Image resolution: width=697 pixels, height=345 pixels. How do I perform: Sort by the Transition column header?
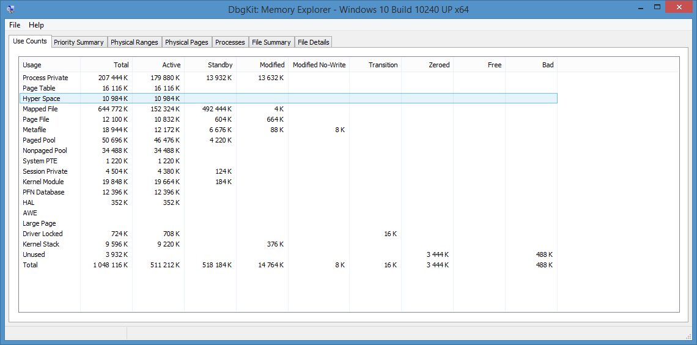[375, 65]
